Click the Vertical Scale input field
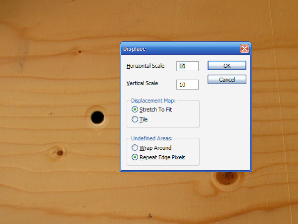Image resolution: width=298 pixels, height=224 pixels. pos(187,85)
